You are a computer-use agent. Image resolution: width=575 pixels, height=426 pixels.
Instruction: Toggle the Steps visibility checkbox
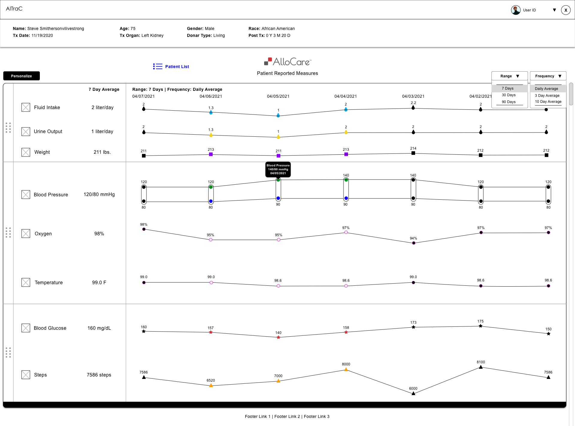(26, 375)
